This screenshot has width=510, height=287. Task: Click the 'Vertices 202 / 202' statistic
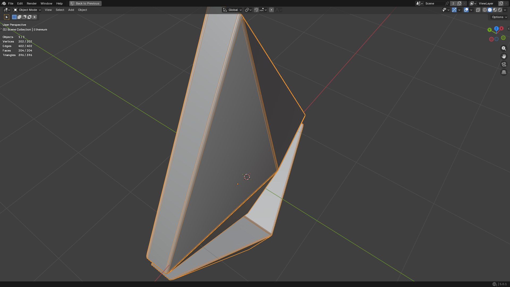17,41
